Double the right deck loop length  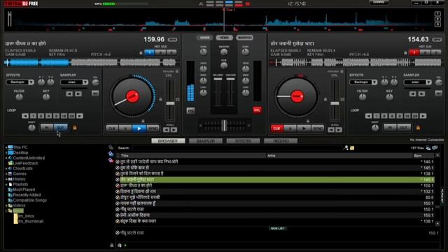click(x=423, y=116)
